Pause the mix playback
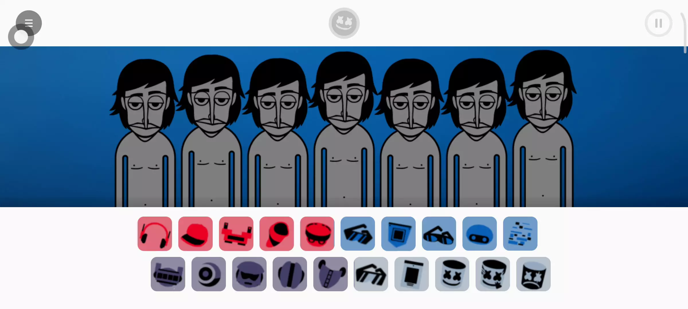Screen dimensions: 688x309 [x=658, y=23]
